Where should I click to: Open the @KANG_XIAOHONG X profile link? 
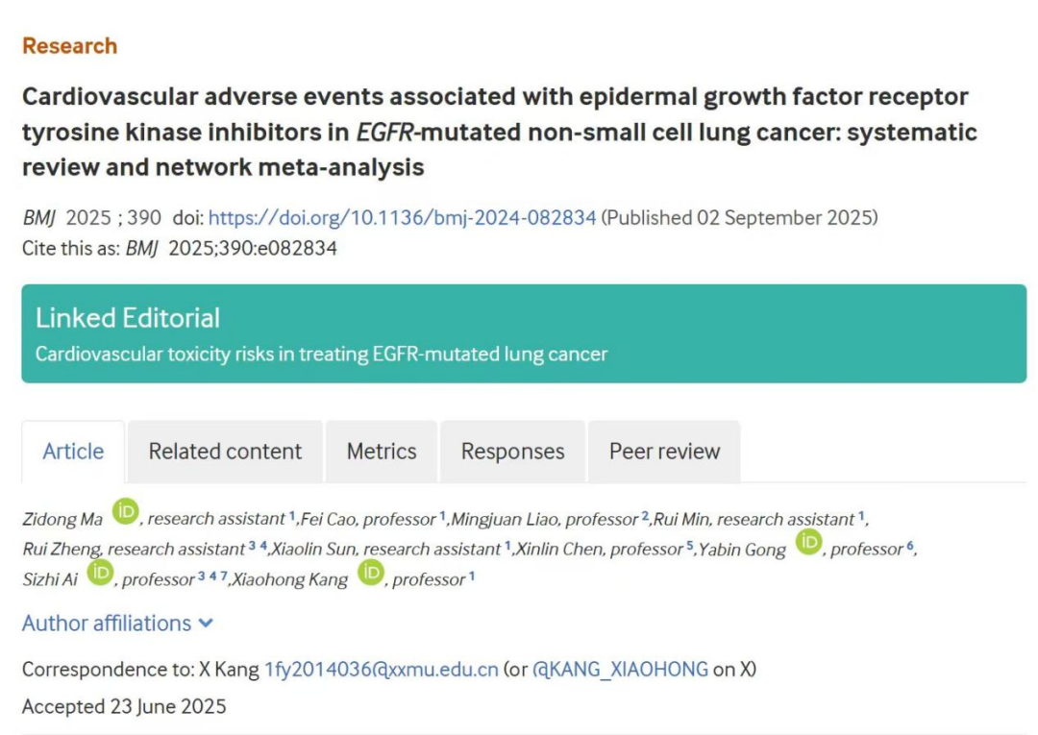(620, 670)
